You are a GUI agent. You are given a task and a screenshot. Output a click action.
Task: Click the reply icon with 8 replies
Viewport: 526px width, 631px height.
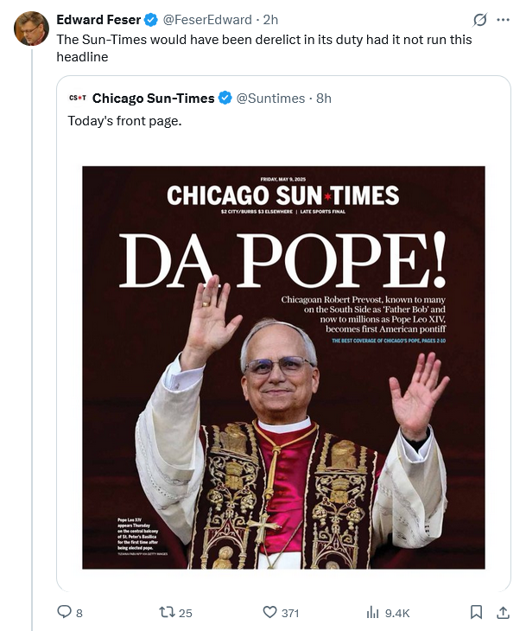pyautogui.click(x=64, y=612)
